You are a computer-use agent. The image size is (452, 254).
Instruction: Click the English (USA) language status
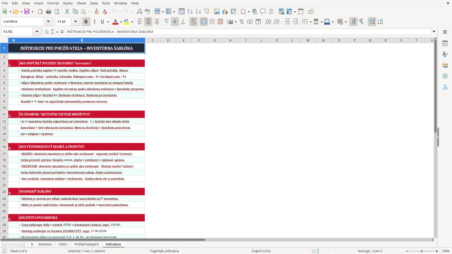261,251
